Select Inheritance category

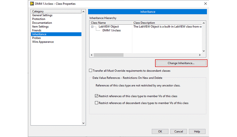(x=56, y=34)
